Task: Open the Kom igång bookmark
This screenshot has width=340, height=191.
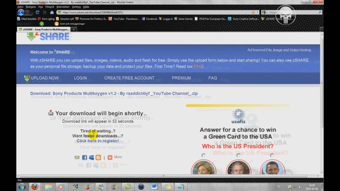Action: pos(46,19)
